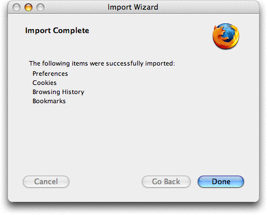The width and height of the screenshot is (267, 215).
Task: Select Bookmarks in the imported list
Action: 49,101
